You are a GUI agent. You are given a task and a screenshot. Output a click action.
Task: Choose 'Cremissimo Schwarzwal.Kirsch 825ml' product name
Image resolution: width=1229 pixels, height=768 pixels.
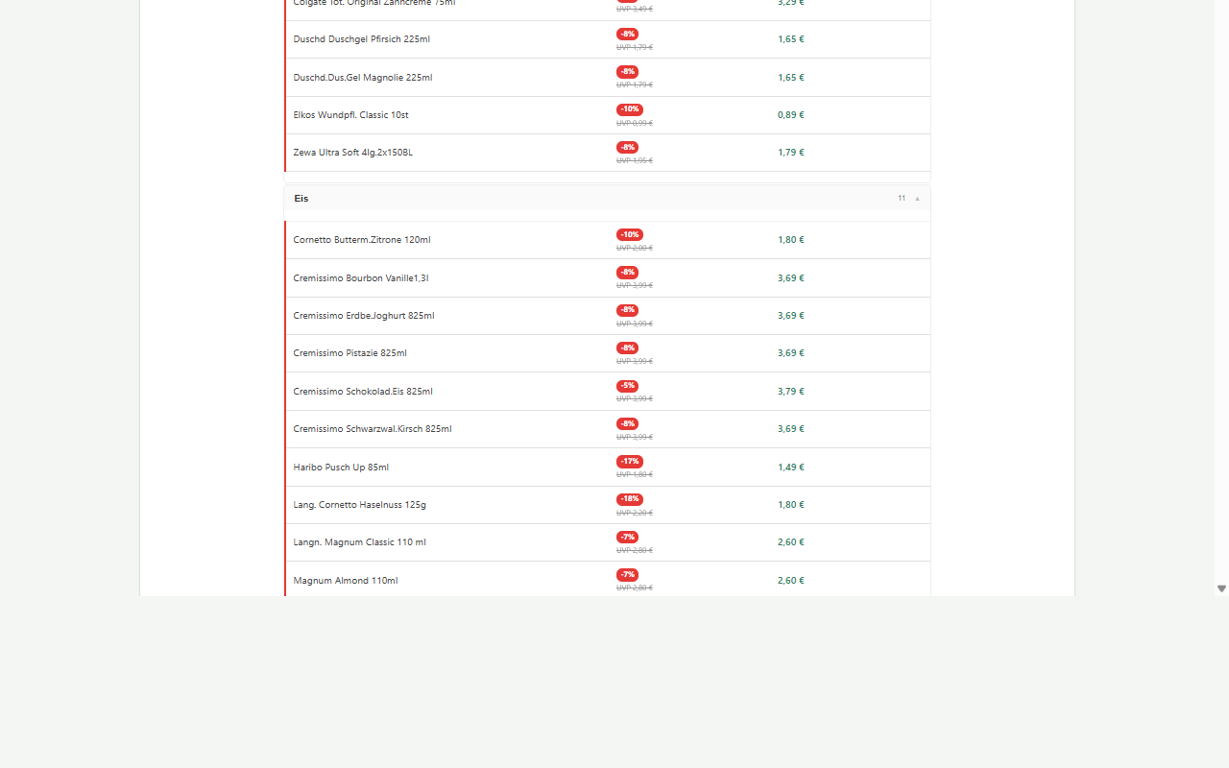[x=373, y=429]
